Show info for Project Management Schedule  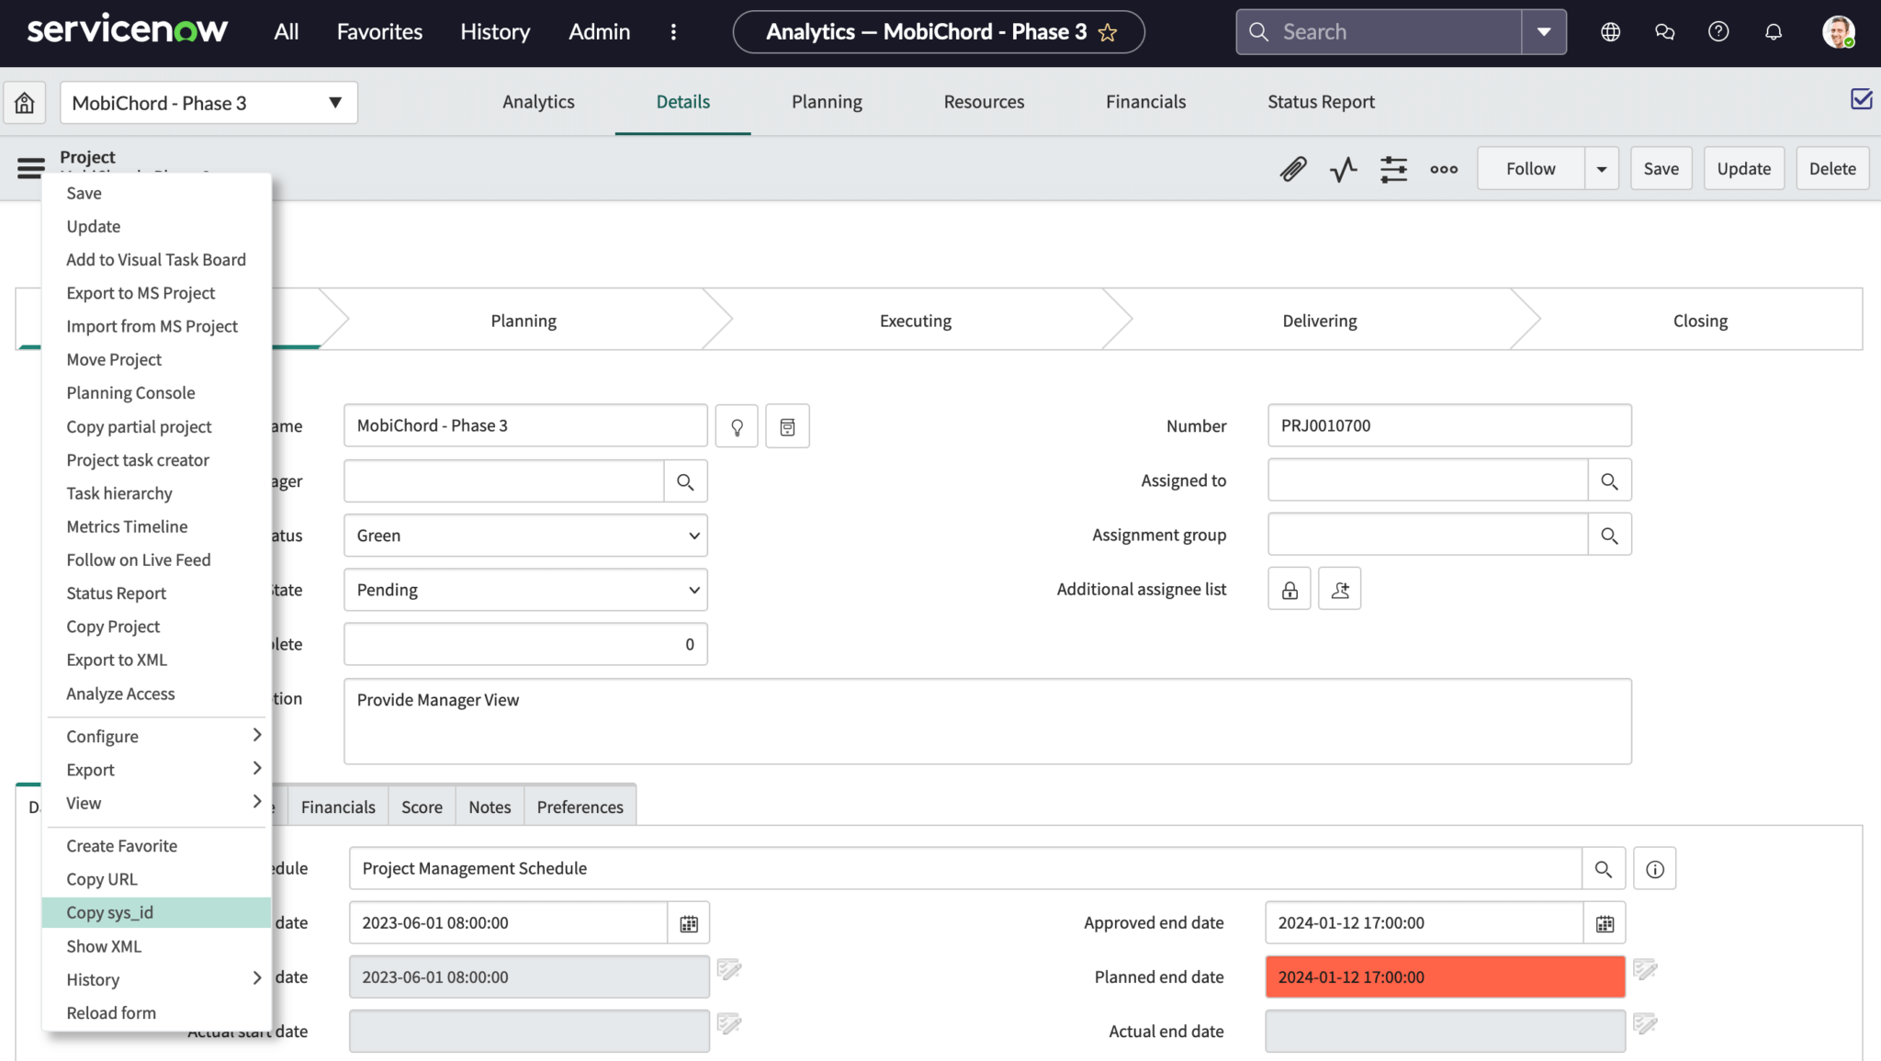pos(1655,869)
